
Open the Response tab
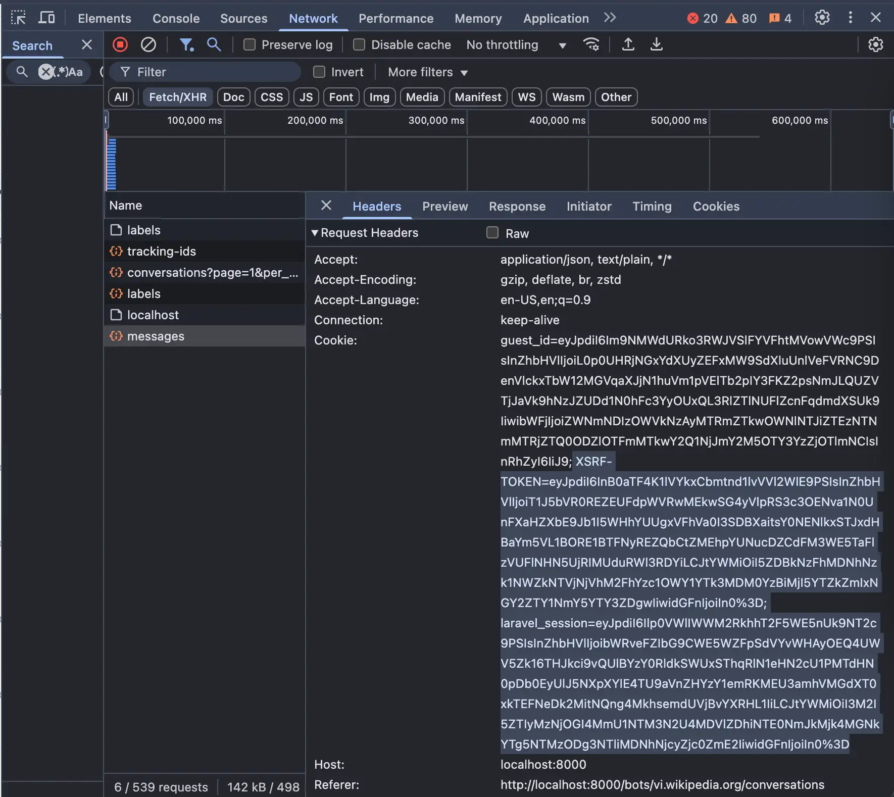click(517, 207)
